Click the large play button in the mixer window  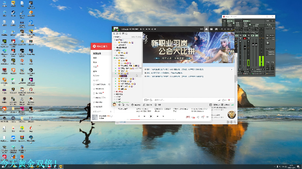tap(268, 43)
